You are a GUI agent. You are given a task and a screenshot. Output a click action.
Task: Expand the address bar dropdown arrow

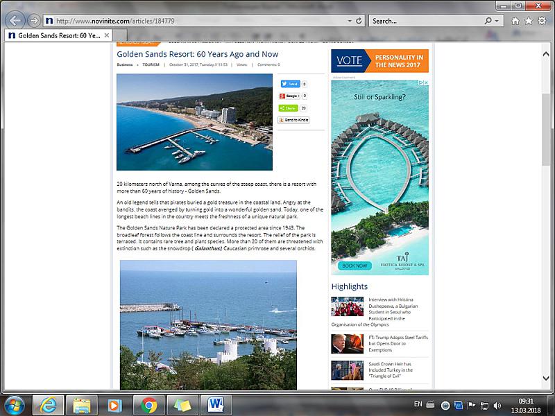[x=349, y=21]
